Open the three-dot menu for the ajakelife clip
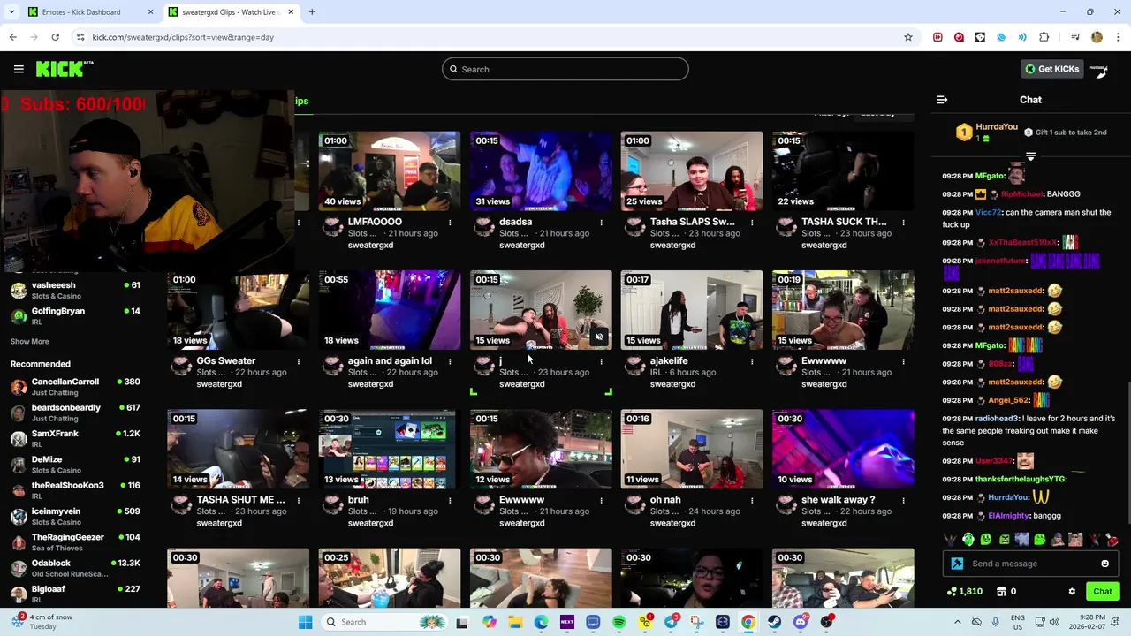 752,361
